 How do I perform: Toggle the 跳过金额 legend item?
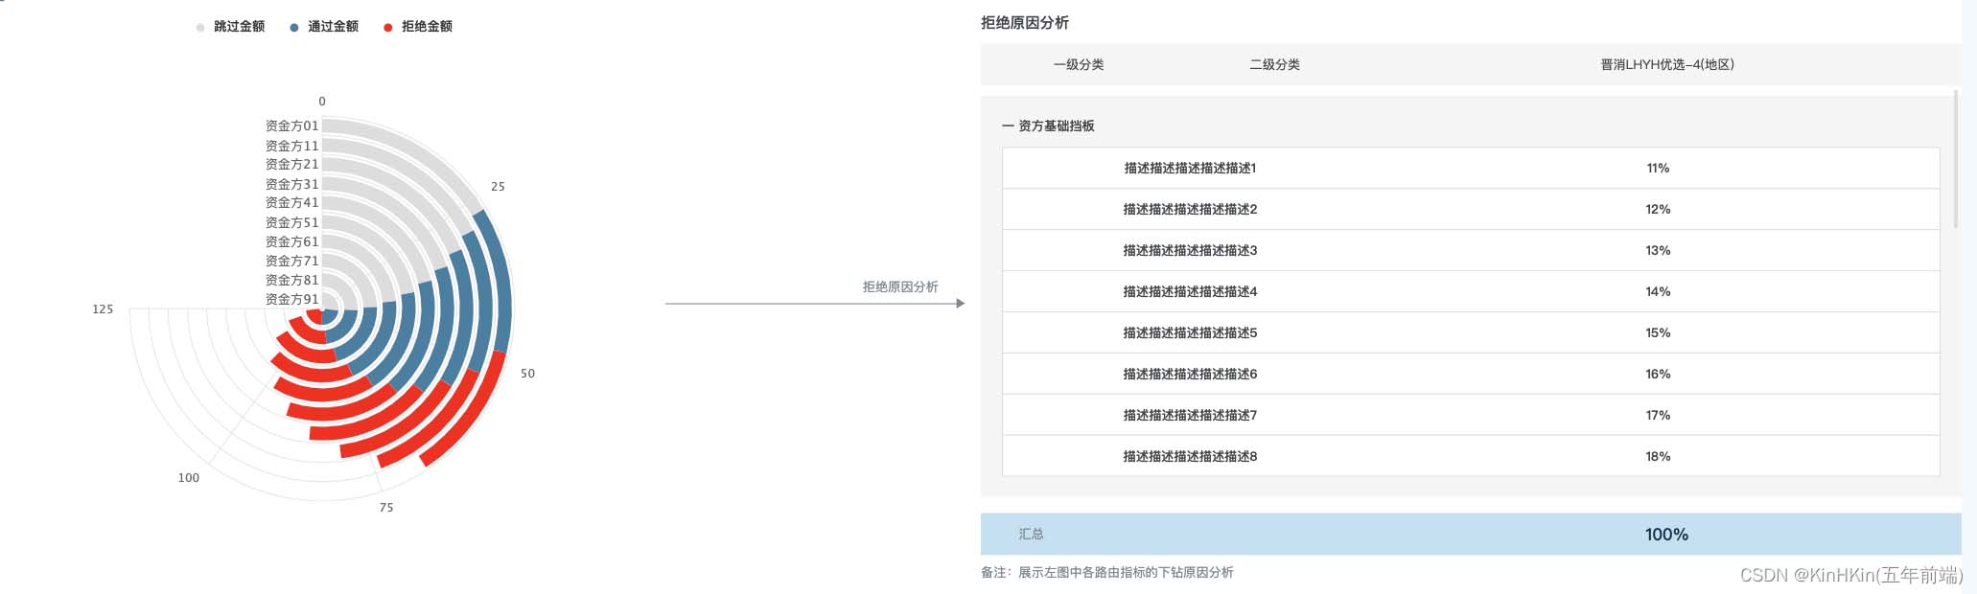[x=238, y=27]
